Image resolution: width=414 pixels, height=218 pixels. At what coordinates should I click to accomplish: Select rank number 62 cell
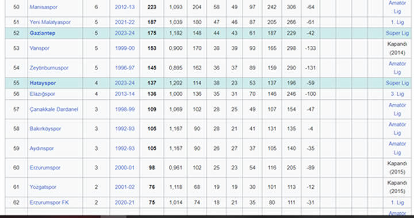(x=16, y=203)
